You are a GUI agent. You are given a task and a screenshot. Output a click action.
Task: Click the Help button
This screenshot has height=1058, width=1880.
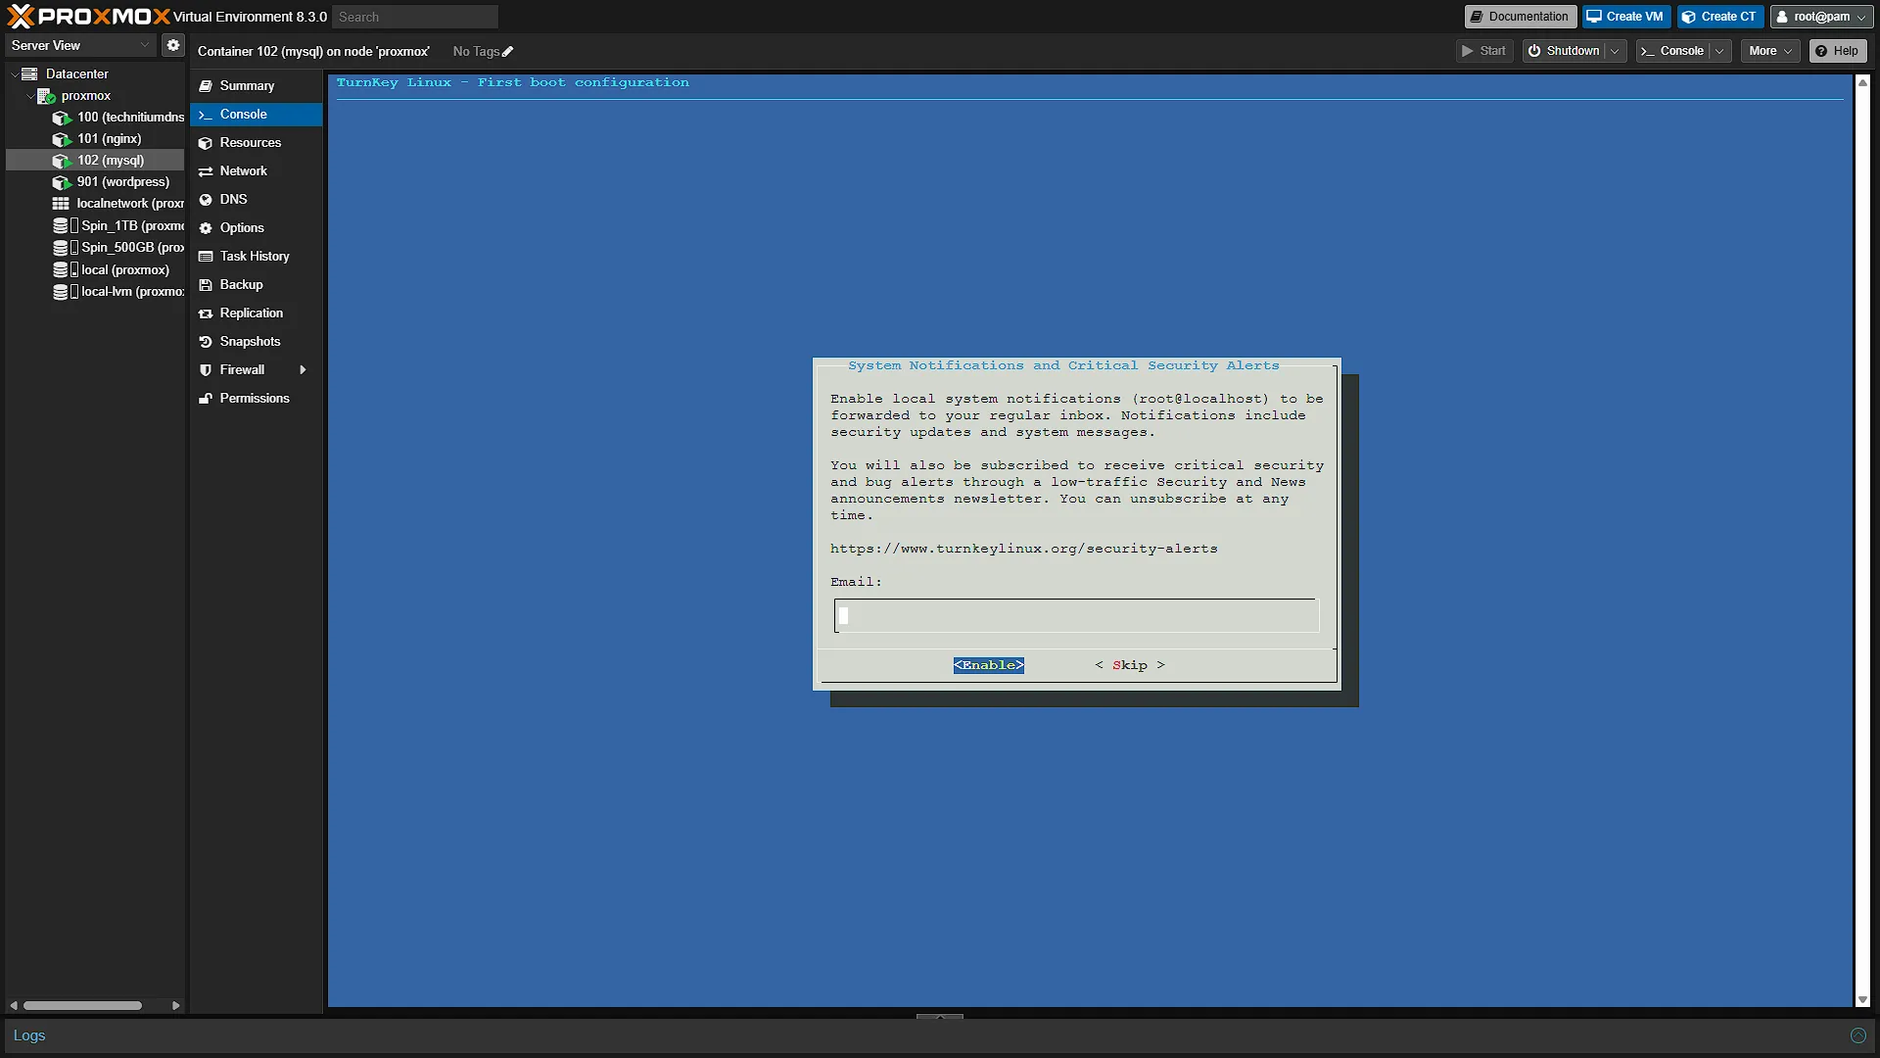click(x=1838, y=51)
